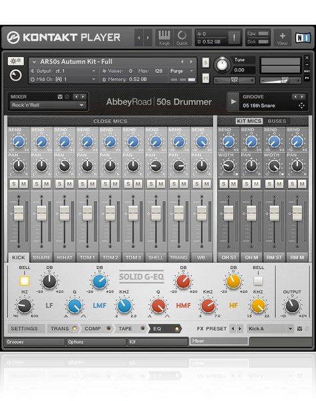Open the Kit page tab

pyautogui.click(x=158, y=342)
